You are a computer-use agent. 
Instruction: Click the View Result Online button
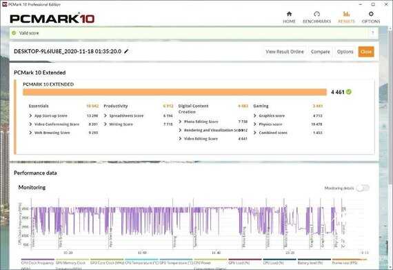click(285, 52)
